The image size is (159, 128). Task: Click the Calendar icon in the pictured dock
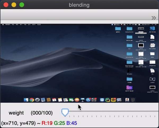54,100
